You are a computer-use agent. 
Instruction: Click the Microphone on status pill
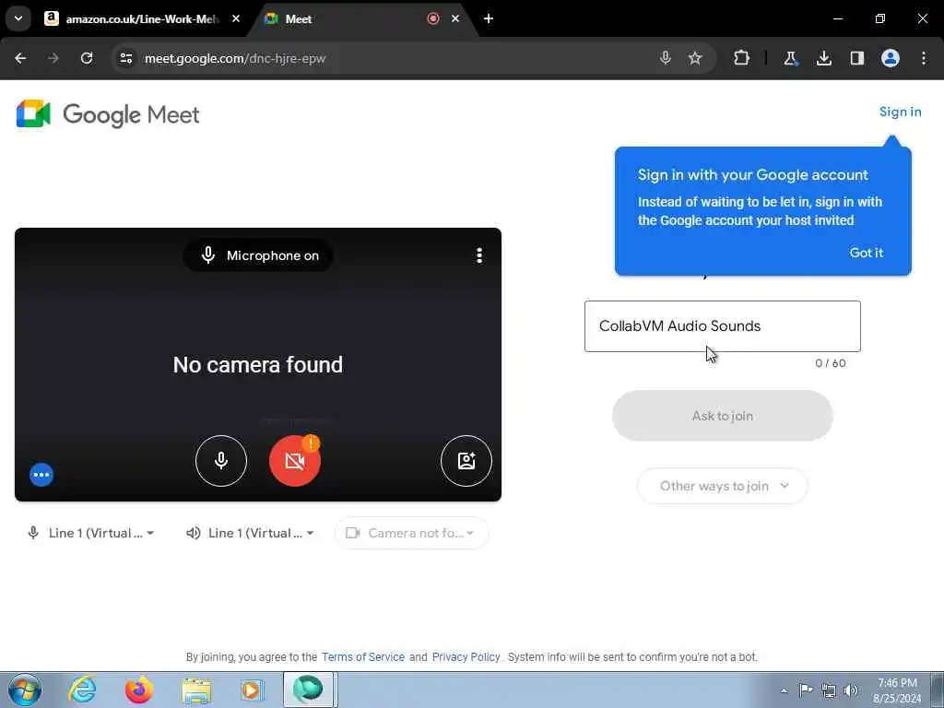point(259,255)
